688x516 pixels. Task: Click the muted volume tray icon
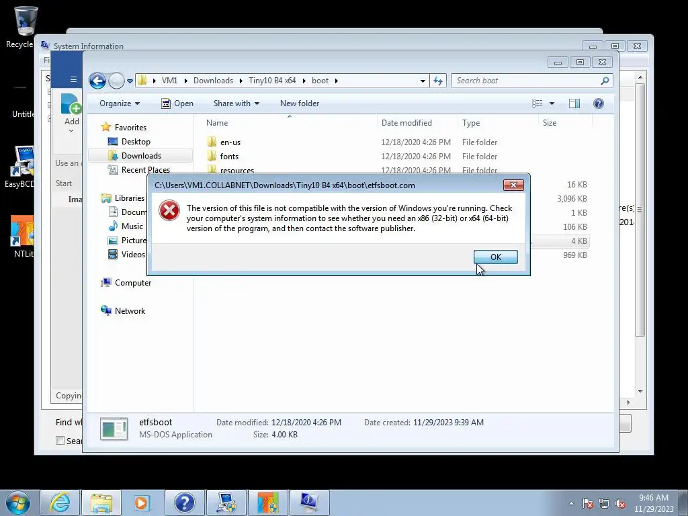tap(620, 503)
